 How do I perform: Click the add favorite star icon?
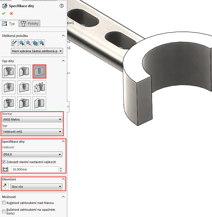(x=21, y=43)
